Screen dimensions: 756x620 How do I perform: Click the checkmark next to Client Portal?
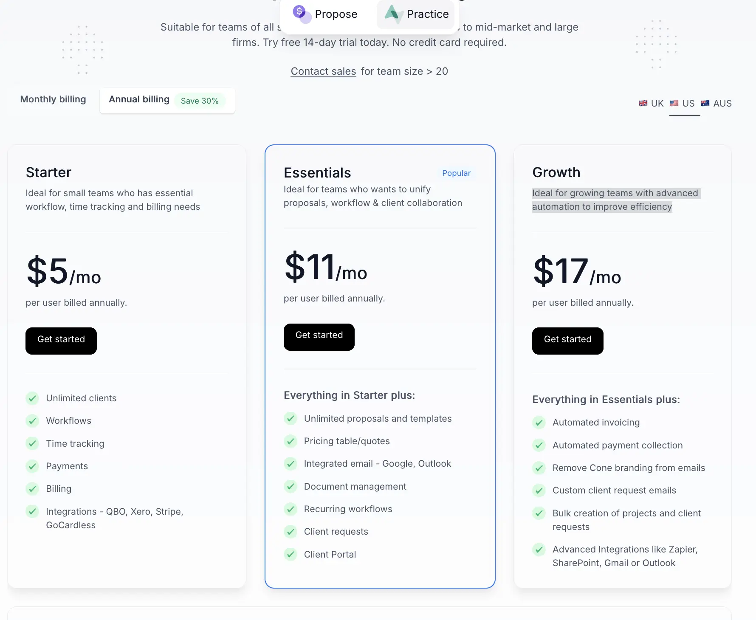click(291, 554)
